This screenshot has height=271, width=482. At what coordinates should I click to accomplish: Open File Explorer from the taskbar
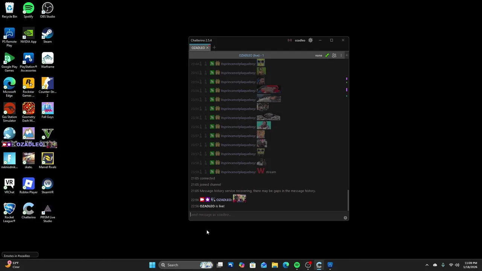(275, 265)
